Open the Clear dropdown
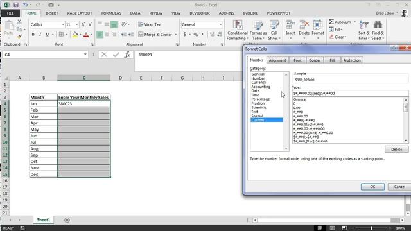The width and height of the screenshot is (411, 231). point(338,37)
